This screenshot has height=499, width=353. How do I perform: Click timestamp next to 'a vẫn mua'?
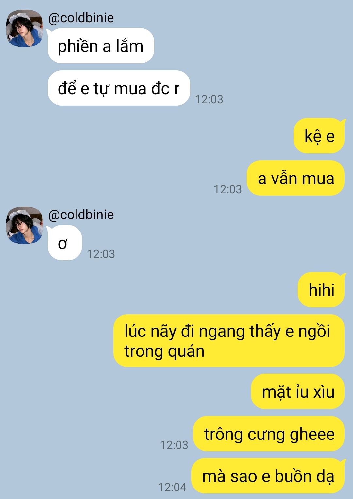tap(228, 189)
